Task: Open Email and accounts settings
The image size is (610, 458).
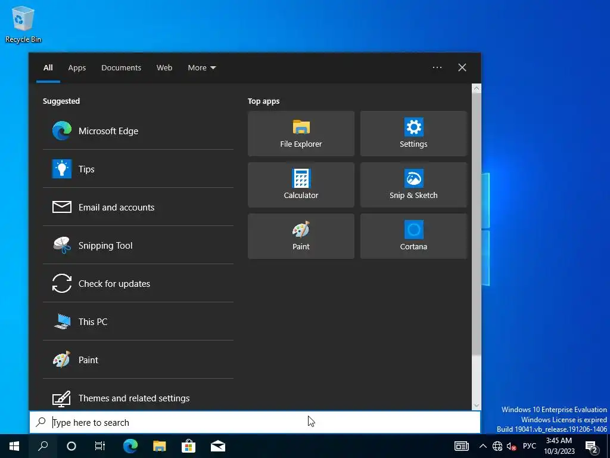Action: [138, 207]
